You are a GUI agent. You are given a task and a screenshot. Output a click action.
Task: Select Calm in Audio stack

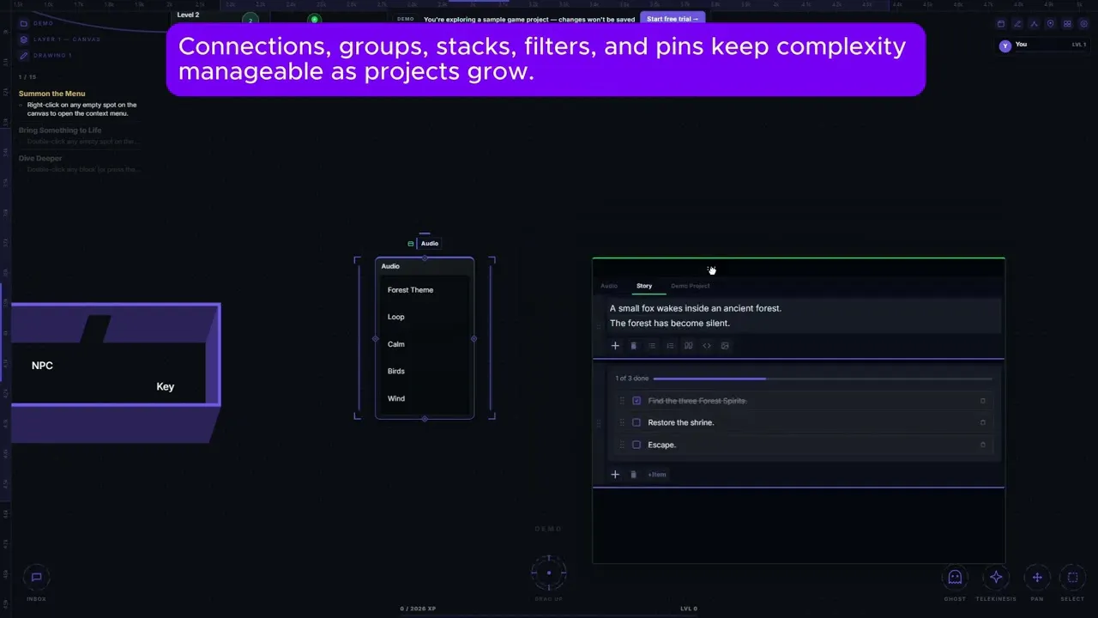(395, 344)
